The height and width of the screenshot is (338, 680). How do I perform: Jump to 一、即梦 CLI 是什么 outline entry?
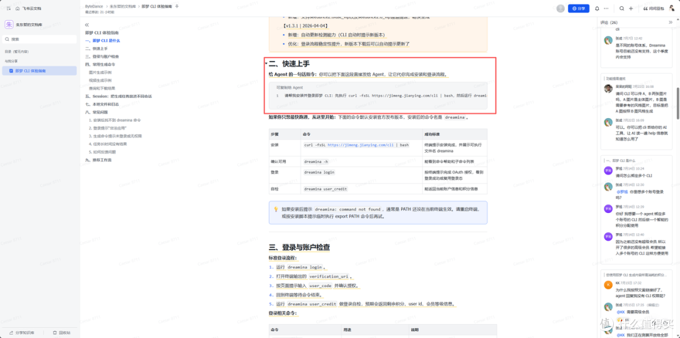click(103, 41)
